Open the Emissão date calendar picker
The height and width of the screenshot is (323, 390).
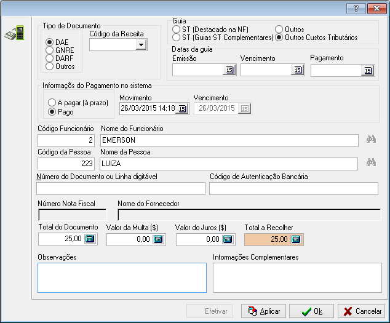(x=229, y=71)
